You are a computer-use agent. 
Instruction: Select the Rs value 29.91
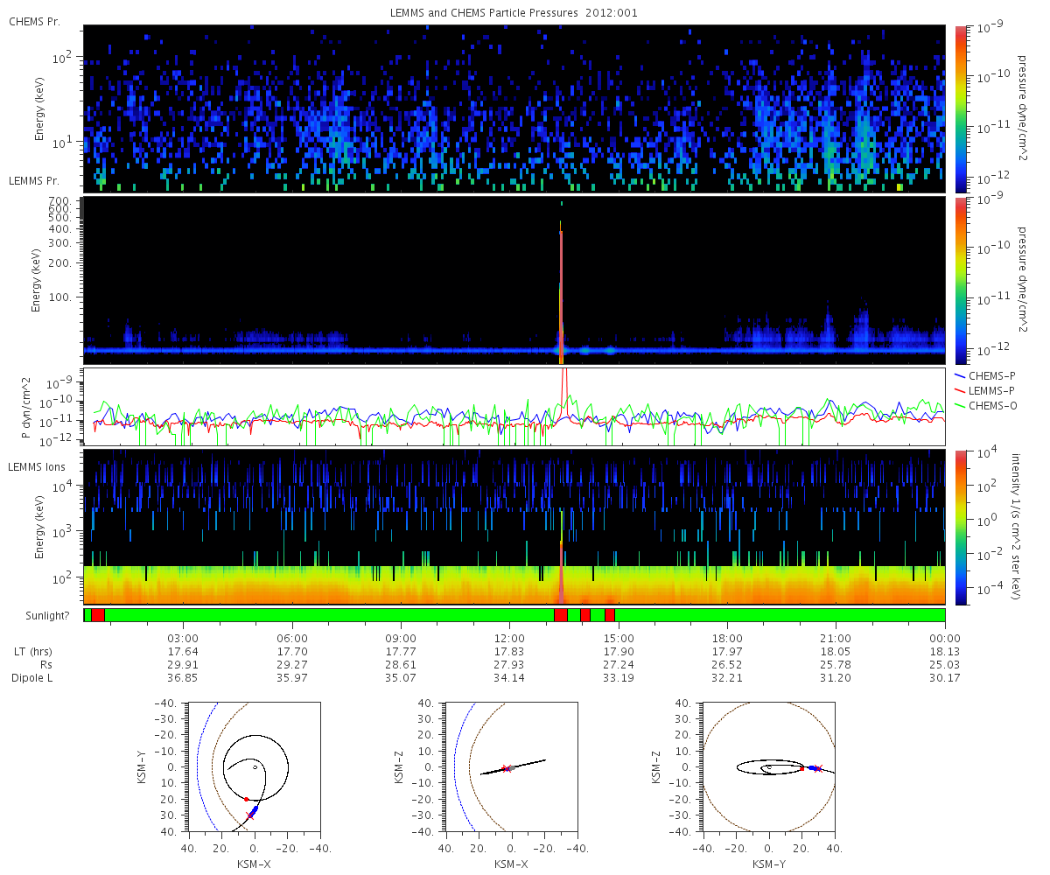(183, 664)
